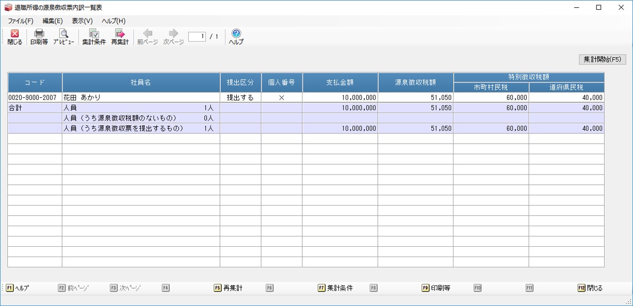633x306 pixels.
Task: Click the 次ページ arrow icon in toolbar
Action: pos(173,34)
